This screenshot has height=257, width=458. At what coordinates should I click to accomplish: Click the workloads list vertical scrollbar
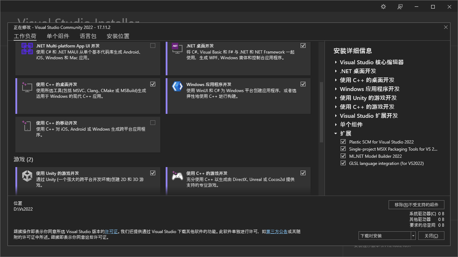pyautogui.click(x=321, y=112)
